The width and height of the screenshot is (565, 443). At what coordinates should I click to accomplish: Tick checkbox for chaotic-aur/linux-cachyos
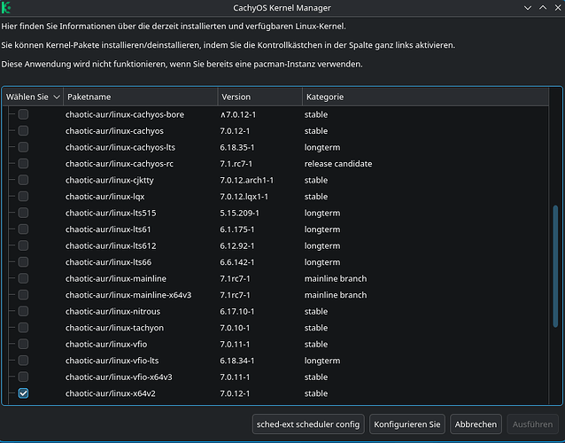[x=23, y=131]
